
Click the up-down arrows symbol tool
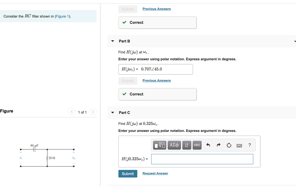click(186, 145)
